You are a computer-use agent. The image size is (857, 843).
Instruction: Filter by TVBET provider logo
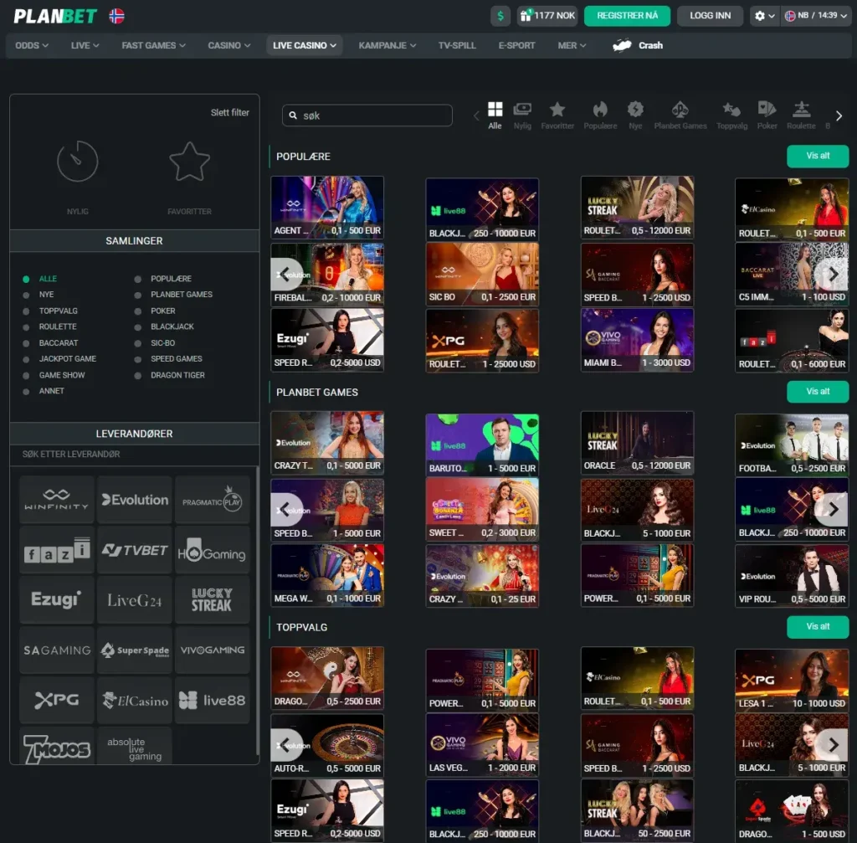coord(135,550)
